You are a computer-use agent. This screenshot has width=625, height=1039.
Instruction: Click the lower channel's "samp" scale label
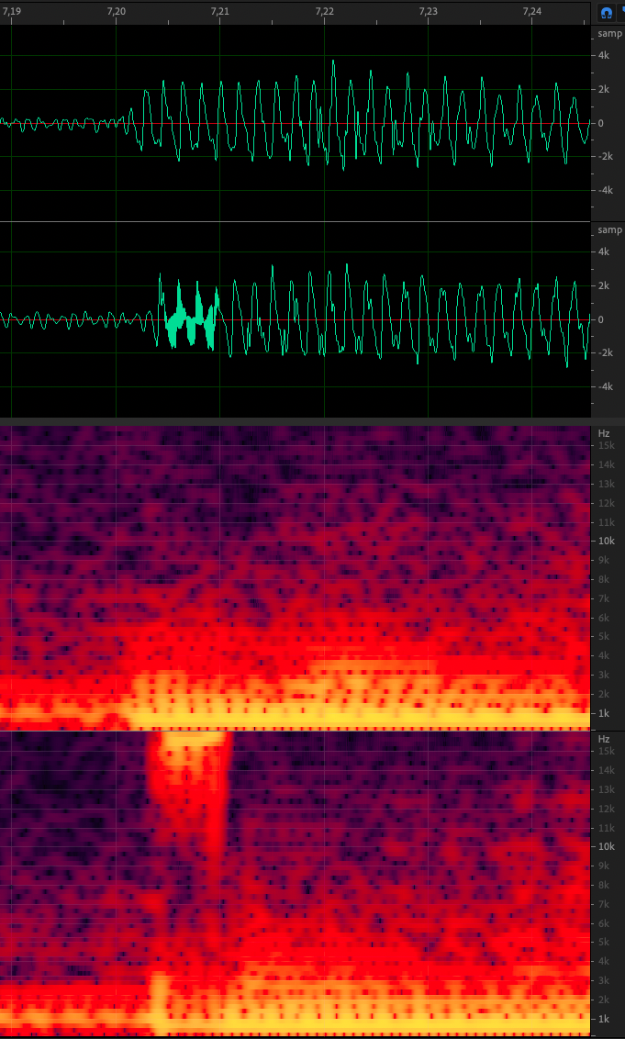[609, 230]
